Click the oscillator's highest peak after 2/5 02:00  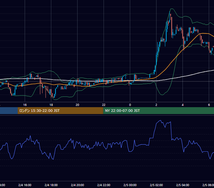pyautogui.click(x=160, y=120)
